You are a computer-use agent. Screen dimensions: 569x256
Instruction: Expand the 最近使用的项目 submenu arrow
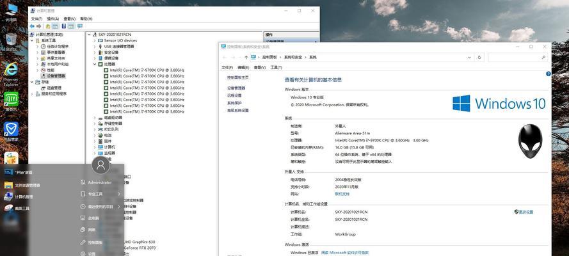(119, 207)
